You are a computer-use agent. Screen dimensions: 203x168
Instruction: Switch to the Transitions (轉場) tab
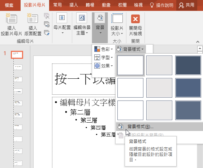point(90,5)
